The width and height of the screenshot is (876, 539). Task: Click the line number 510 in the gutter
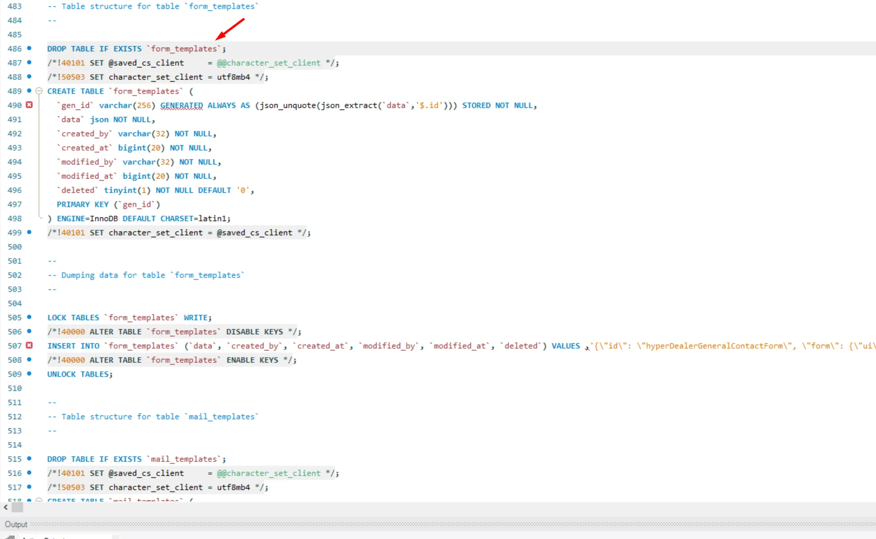[14, 388]
